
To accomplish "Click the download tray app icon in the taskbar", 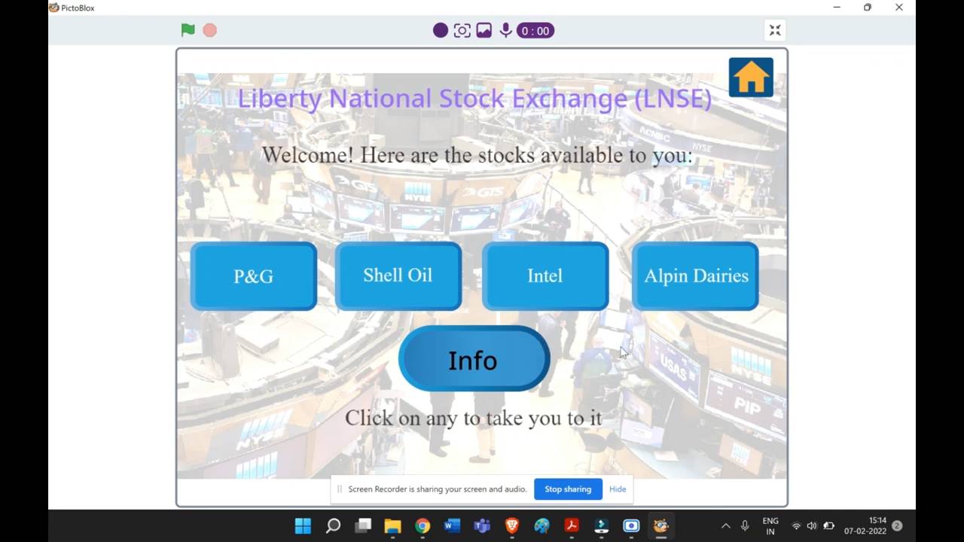I will pyautogui.click(x=602, y=526).
